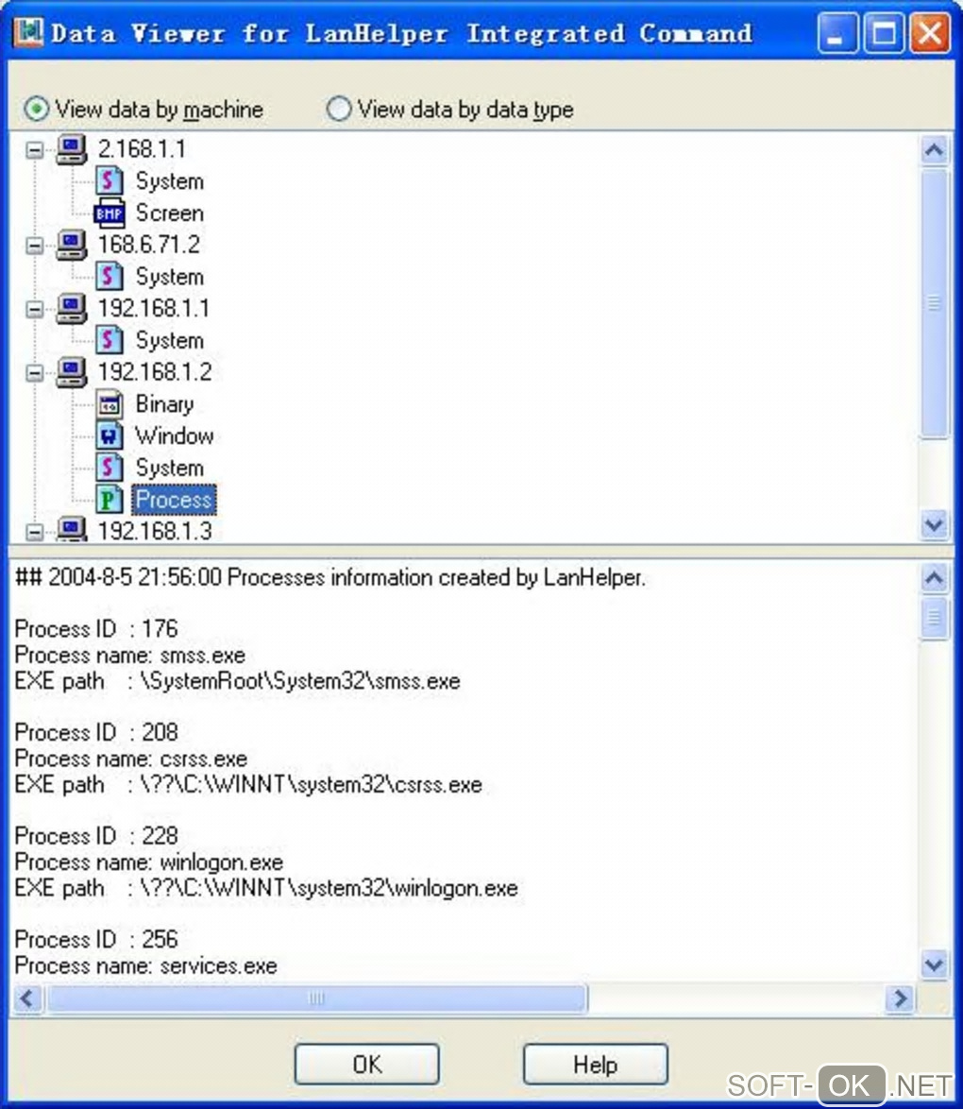Select the Screen data entry

(x=170, y=213)
